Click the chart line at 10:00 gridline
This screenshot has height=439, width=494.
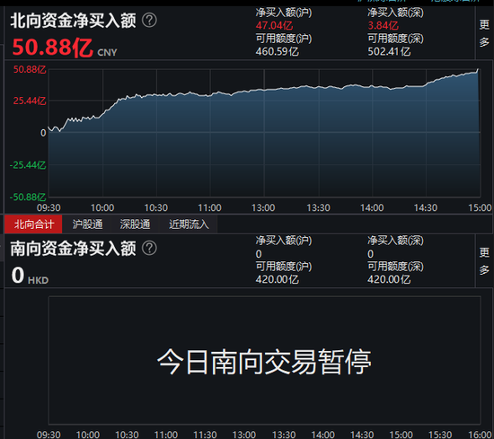pyautogui.click(x=102, y=114)
